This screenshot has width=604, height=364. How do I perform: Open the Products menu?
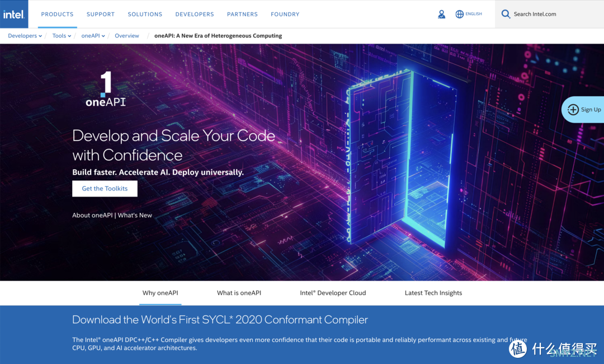(x=57, y=14)
